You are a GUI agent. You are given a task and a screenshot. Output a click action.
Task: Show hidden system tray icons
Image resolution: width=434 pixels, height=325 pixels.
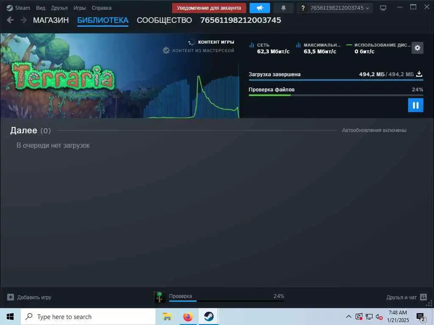[349, 317]
